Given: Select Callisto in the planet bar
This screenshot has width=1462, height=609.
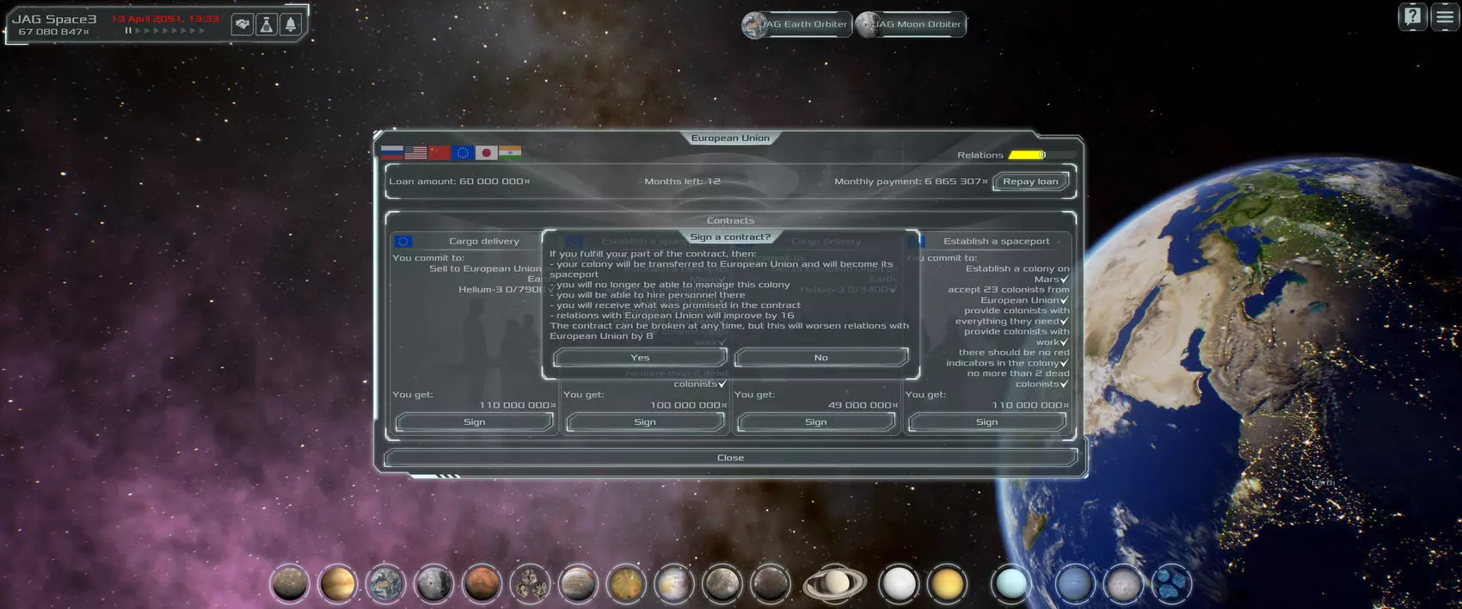Looking at the screenshot, I should (x=771, y=584).
